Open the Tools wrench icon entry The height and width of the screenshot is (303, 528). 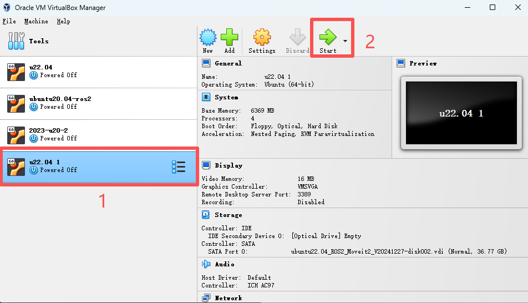tap(17, 41)
